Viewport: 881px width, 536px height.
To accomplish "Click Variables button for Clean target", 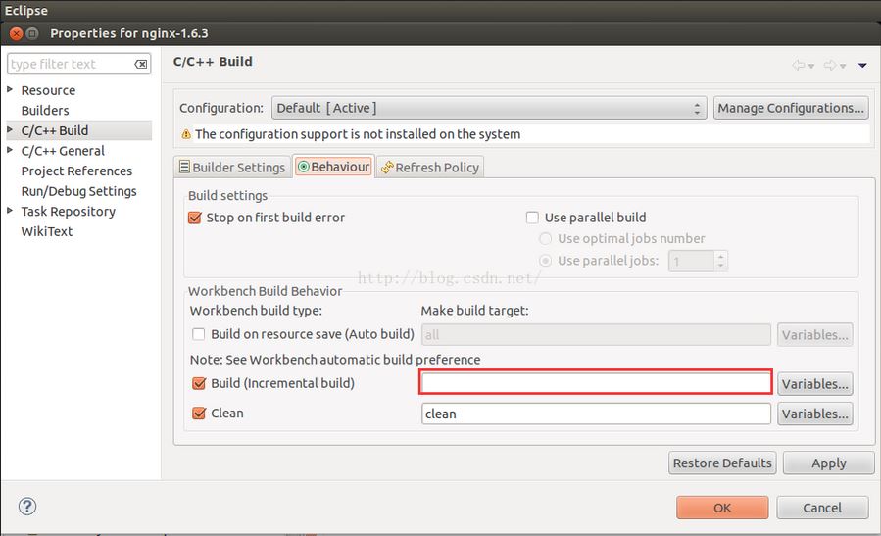I will pyautogui.click(x=814, y=414).
